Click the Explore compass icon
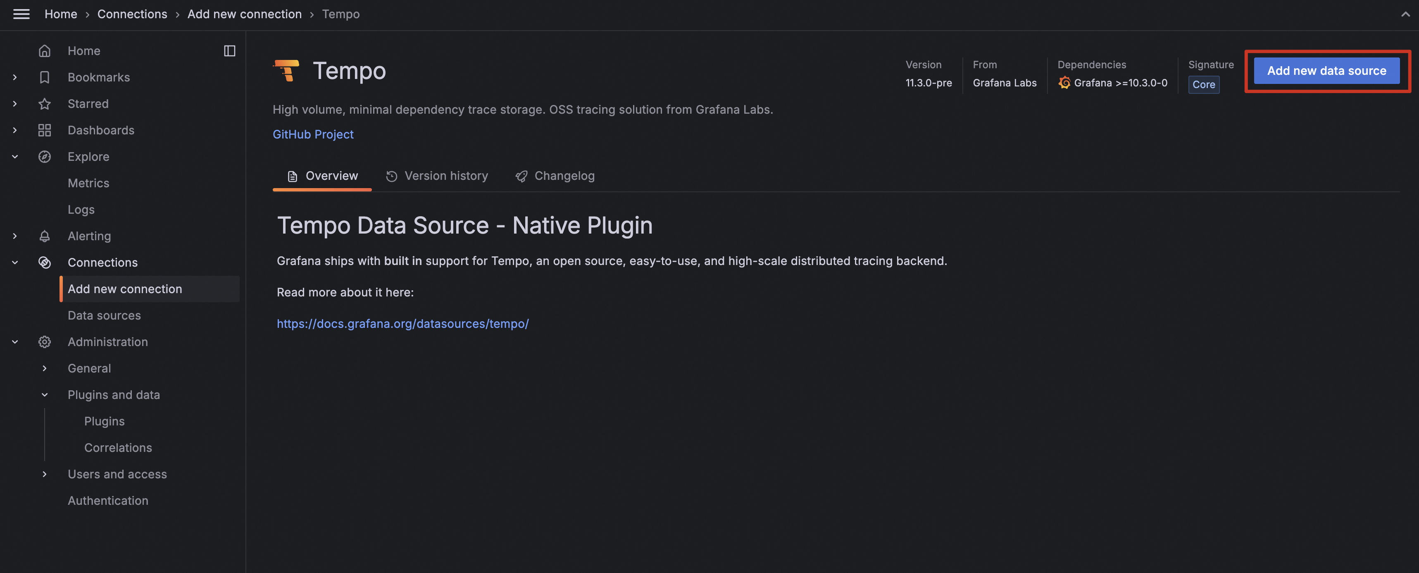The width and height of the screenshot is (1419, 573). 45,156
